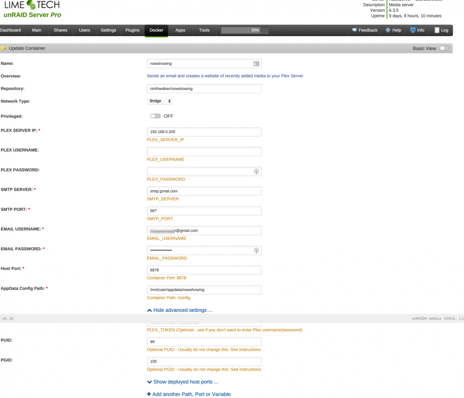Image resolution: width=464 pixels, height=398 pixels.
Task: Click the empty PLEX USERNAME field
Action: (204, 152)
